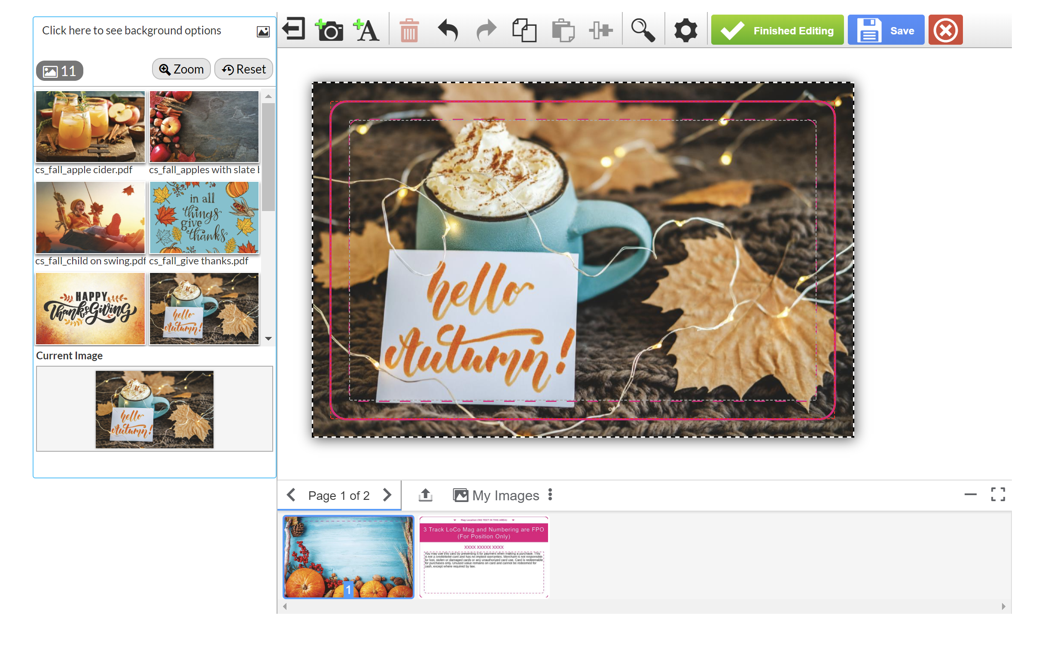Open the alignment tool icon
The height and width of the screenshot is (646, 1060).
(x=600, y=30)
